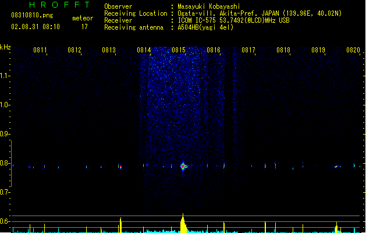Viewport: 366px width, 233px height.
Task: Click time marker 0820
Action: (353, 50)
